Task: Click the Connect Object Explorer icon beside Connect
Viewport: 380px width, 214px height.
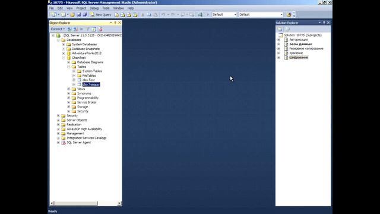Action: 69,29
